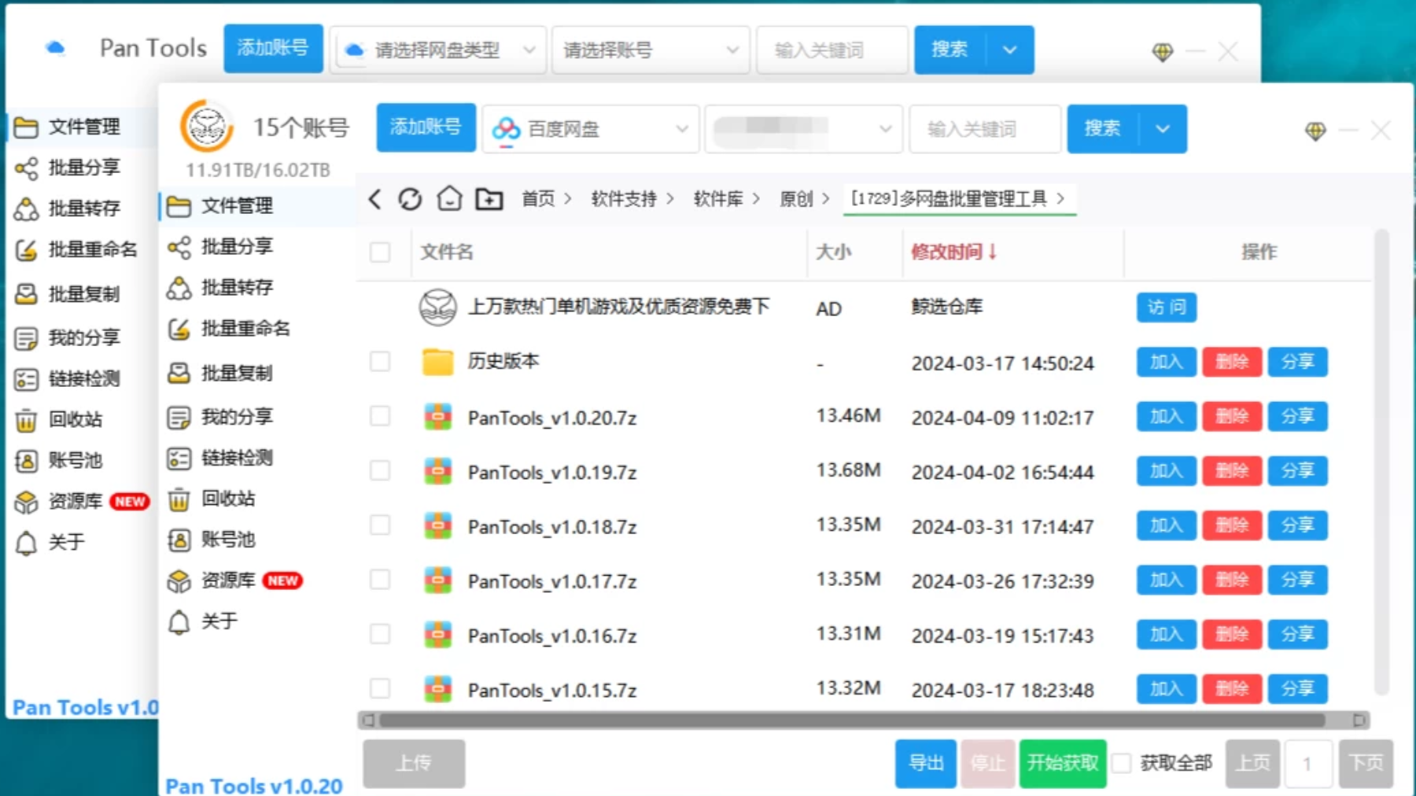Toggle the select-all checkbox in file header

coord(380,252)
